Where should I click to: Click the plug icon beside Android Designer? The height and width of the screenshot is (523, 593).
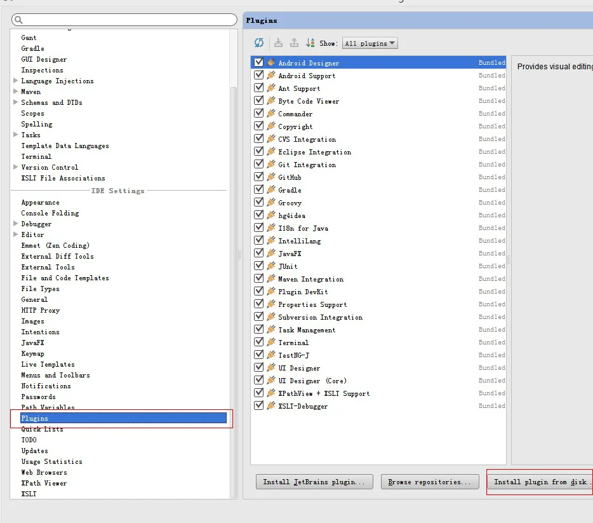[271, 62]
